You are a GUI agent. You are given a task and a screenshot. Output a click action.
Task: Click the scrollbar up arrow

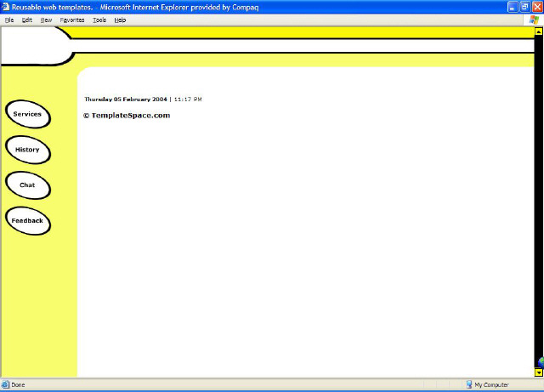(x=539, y=31)
